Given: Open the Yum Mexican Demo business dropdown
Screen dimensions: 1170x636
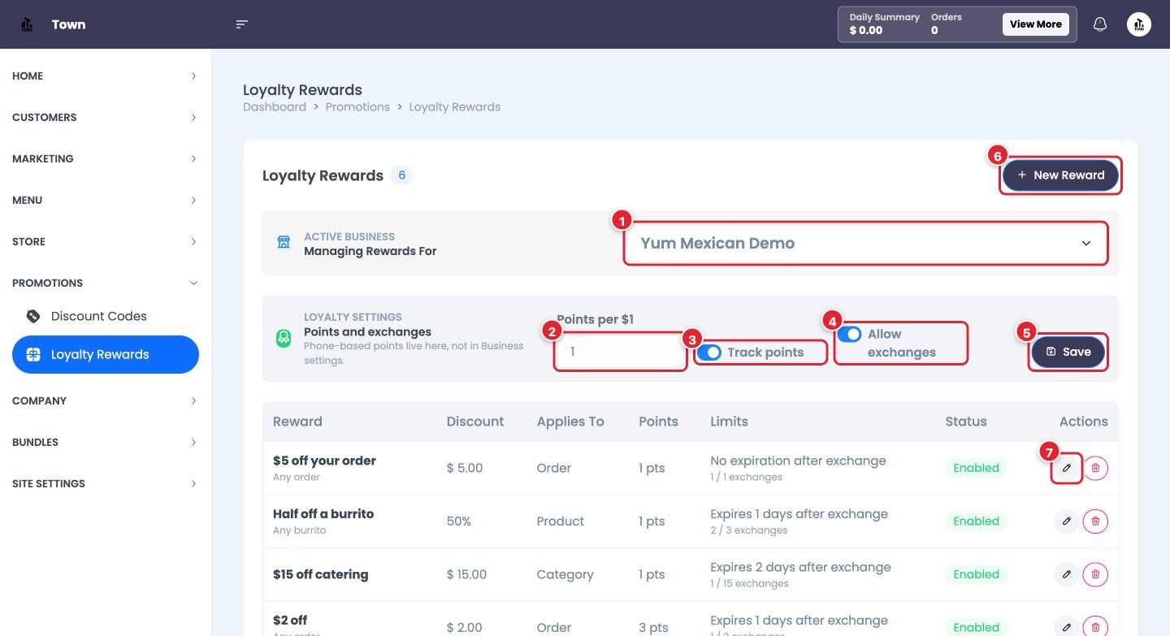Looking at the screenshot, I should pyautogui.click(x=866, y=243).
